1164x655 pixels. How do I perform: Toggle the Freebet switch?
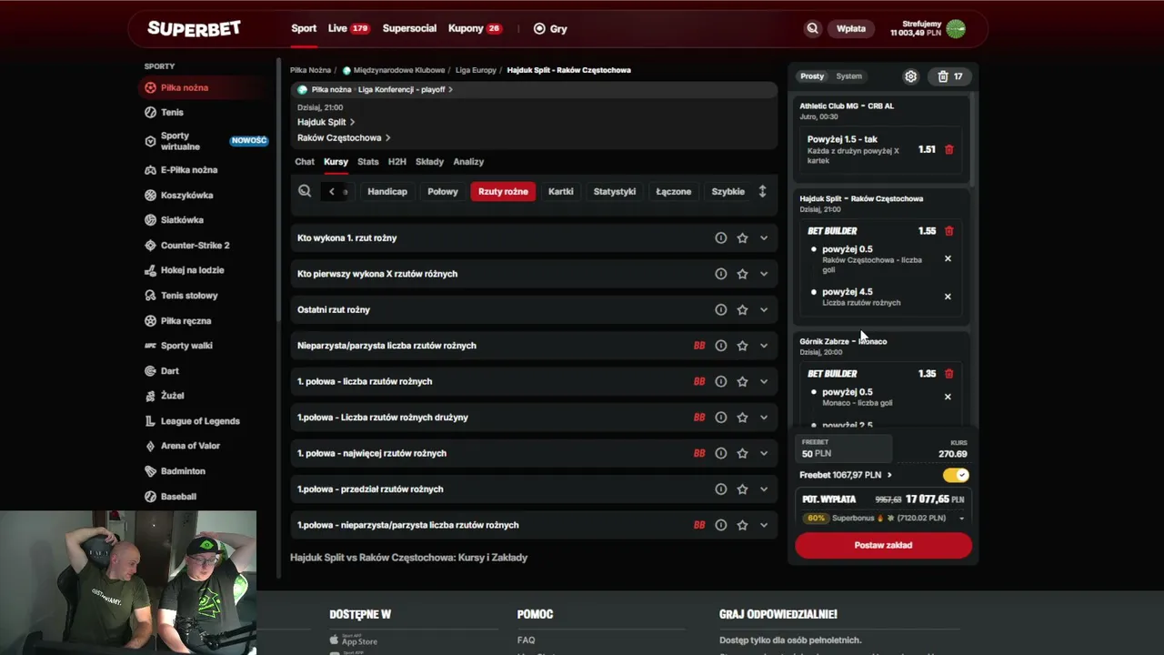tap(956, 475)
